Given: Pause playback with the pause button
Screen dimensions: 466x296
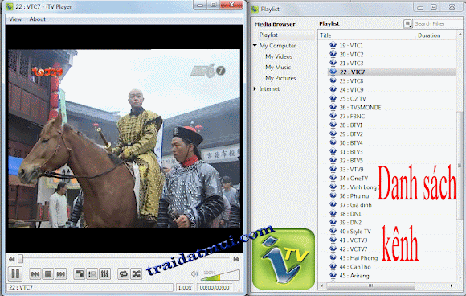Looking at the screenshot, I should (x=15, y=273).
